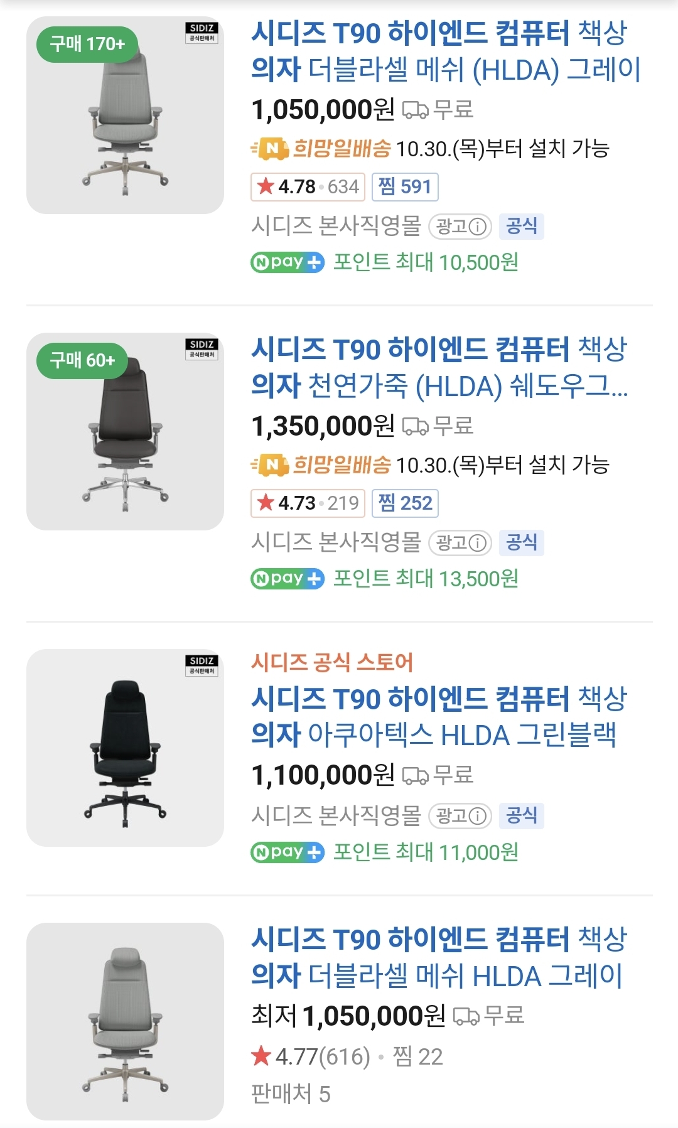Tap Npay plus badge with 11,000원 points
The image size is (678, 1128).
click(288, 852)
